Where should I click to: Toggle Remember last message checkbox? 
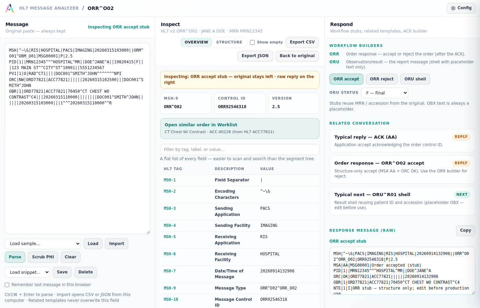[x=7, y=285]
